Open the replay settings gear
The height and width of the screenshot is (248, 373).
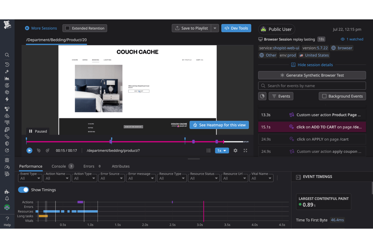235,151
